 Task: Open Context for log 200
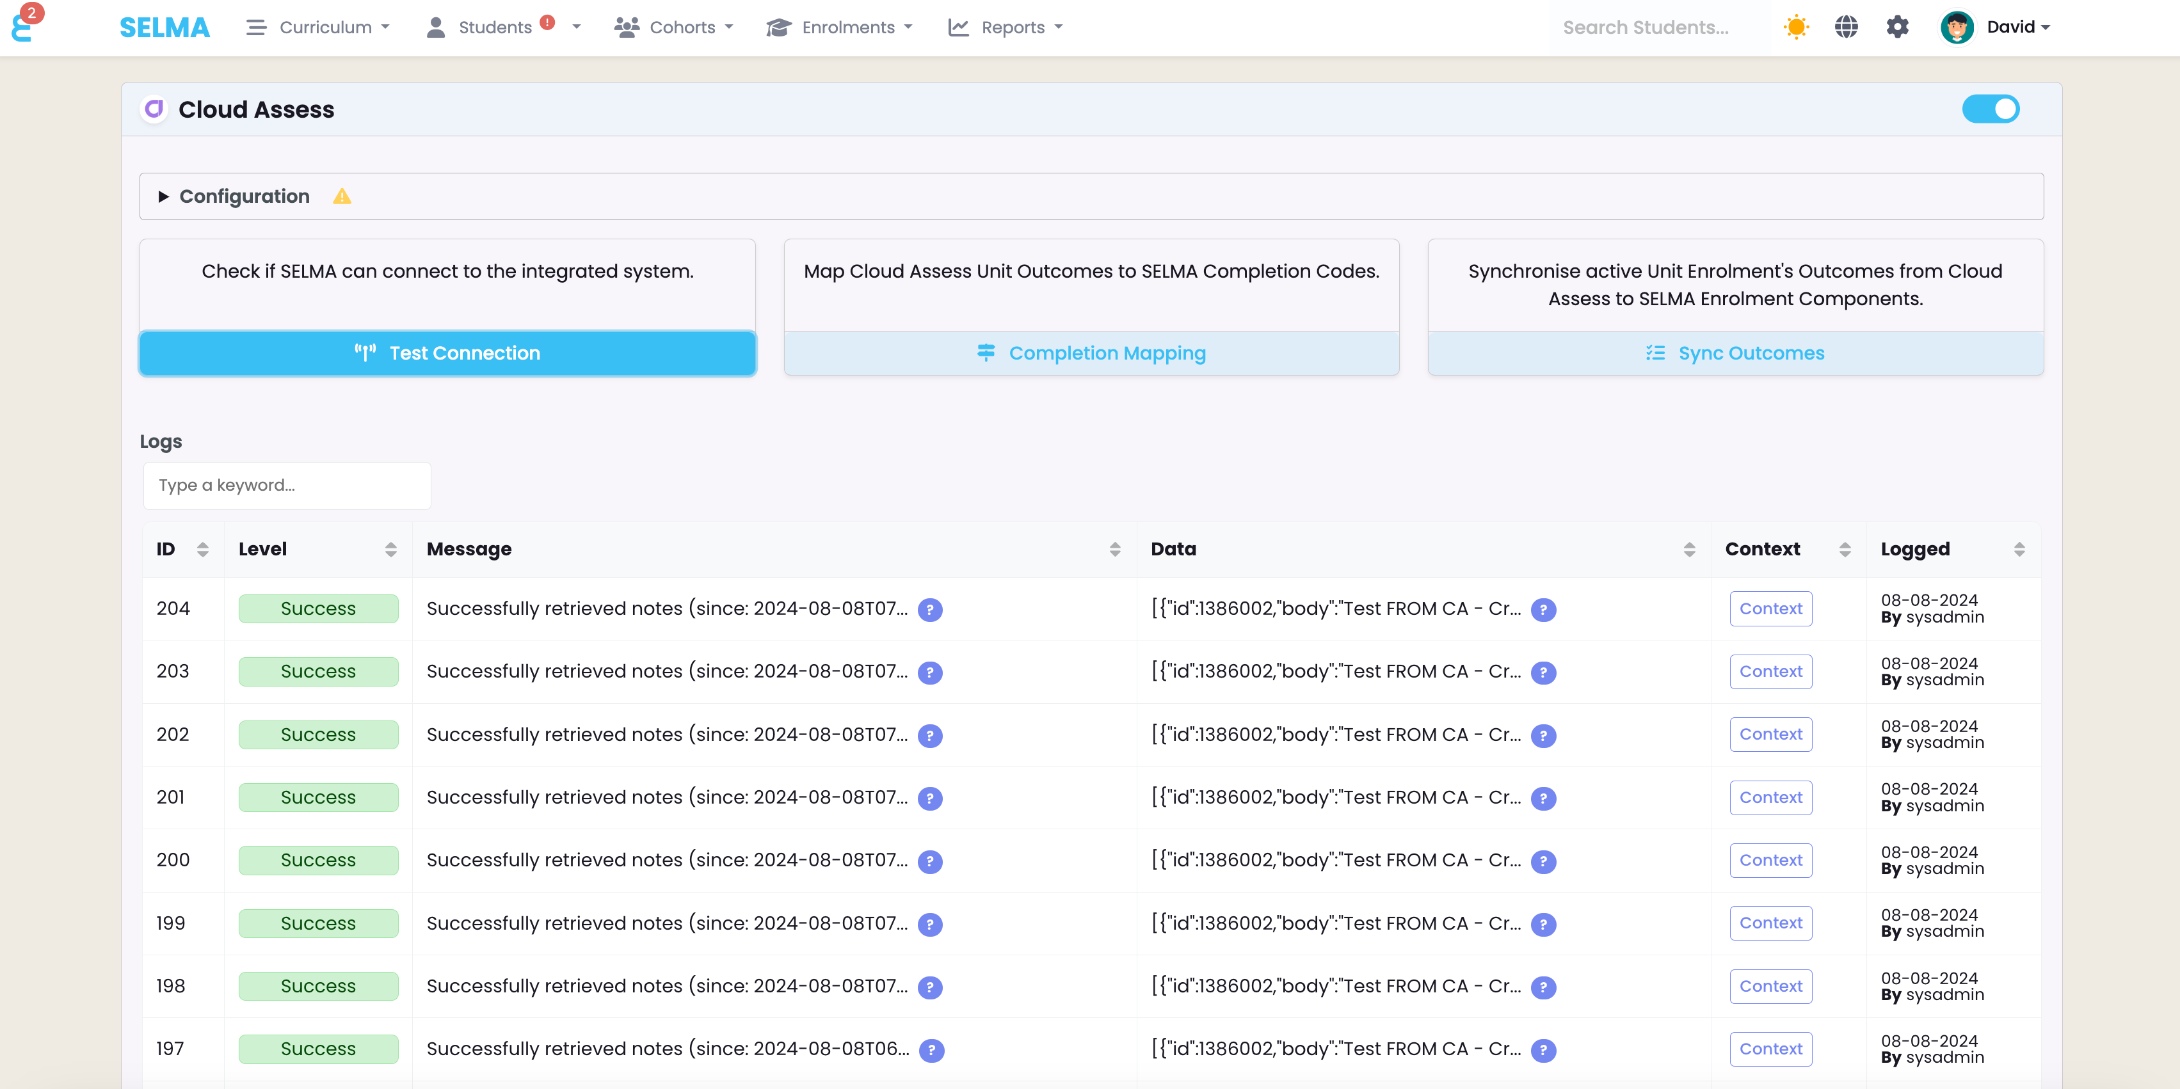pyautogui.click(x=1770, y=861)
